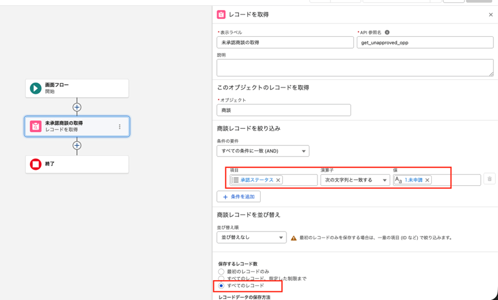This screenshot has height=300, width=498.
Task: Click the green Start play icon
Action: [36, 88]
